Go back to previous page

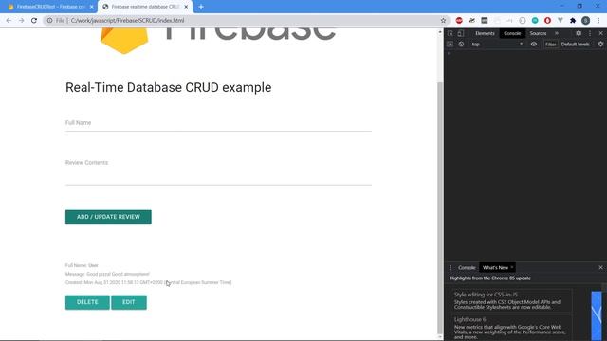point(9,21)
